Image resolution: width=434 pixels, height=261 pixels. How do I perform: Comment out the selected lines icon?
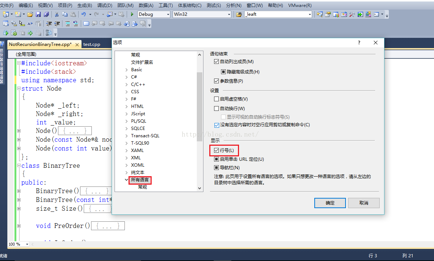[68, 24]
